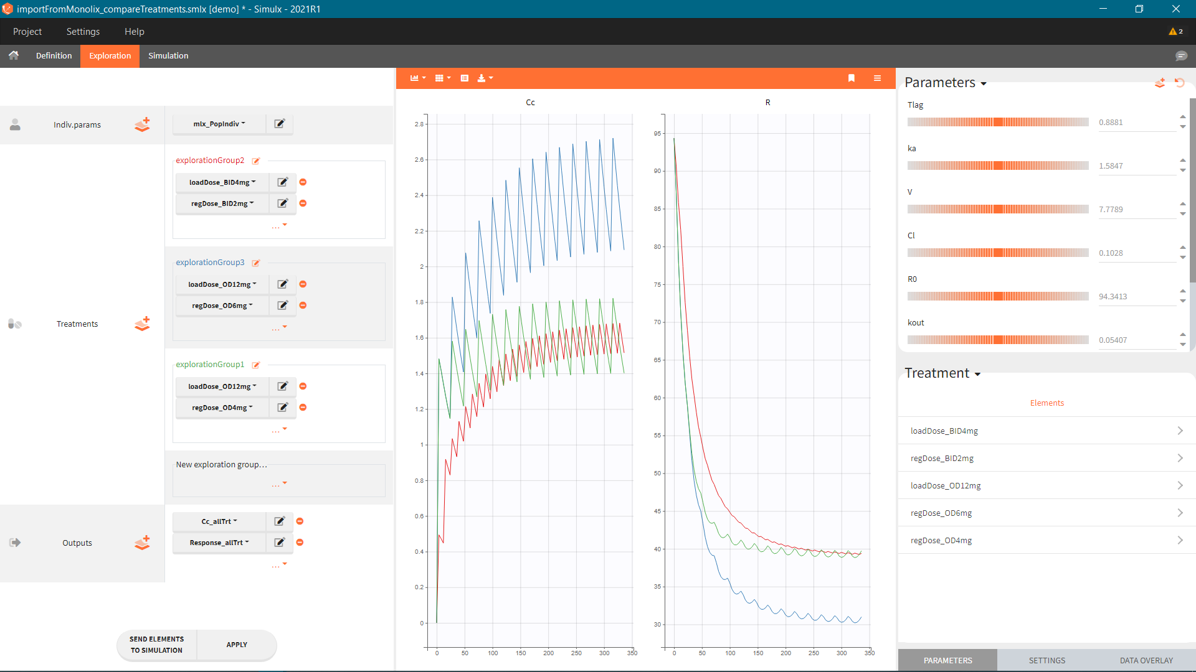Expand the Parameters section header
This screenshot has height=672, width=1196.
945,83
